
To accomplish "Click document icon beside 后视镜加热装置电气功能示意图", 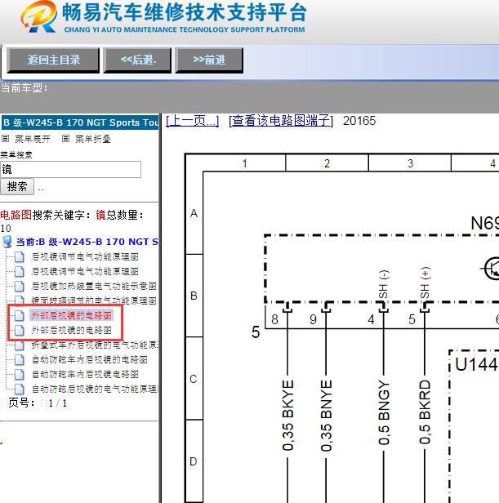I will [x=20, y=286].
